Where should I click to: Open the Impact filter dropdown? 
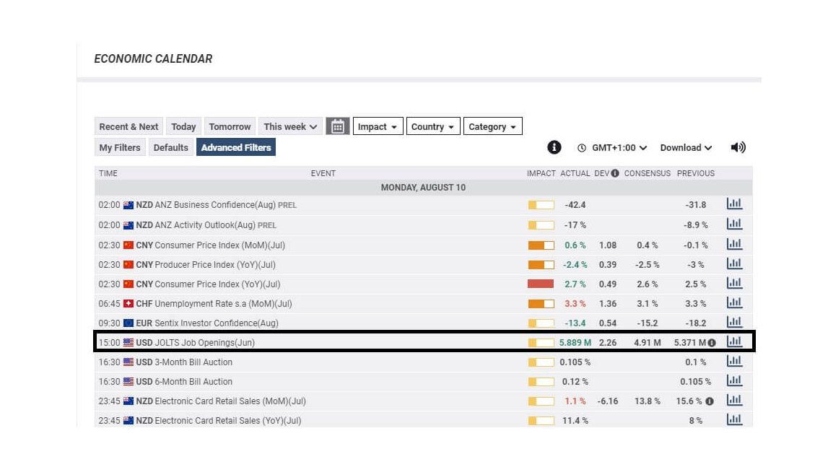[378, 126]
